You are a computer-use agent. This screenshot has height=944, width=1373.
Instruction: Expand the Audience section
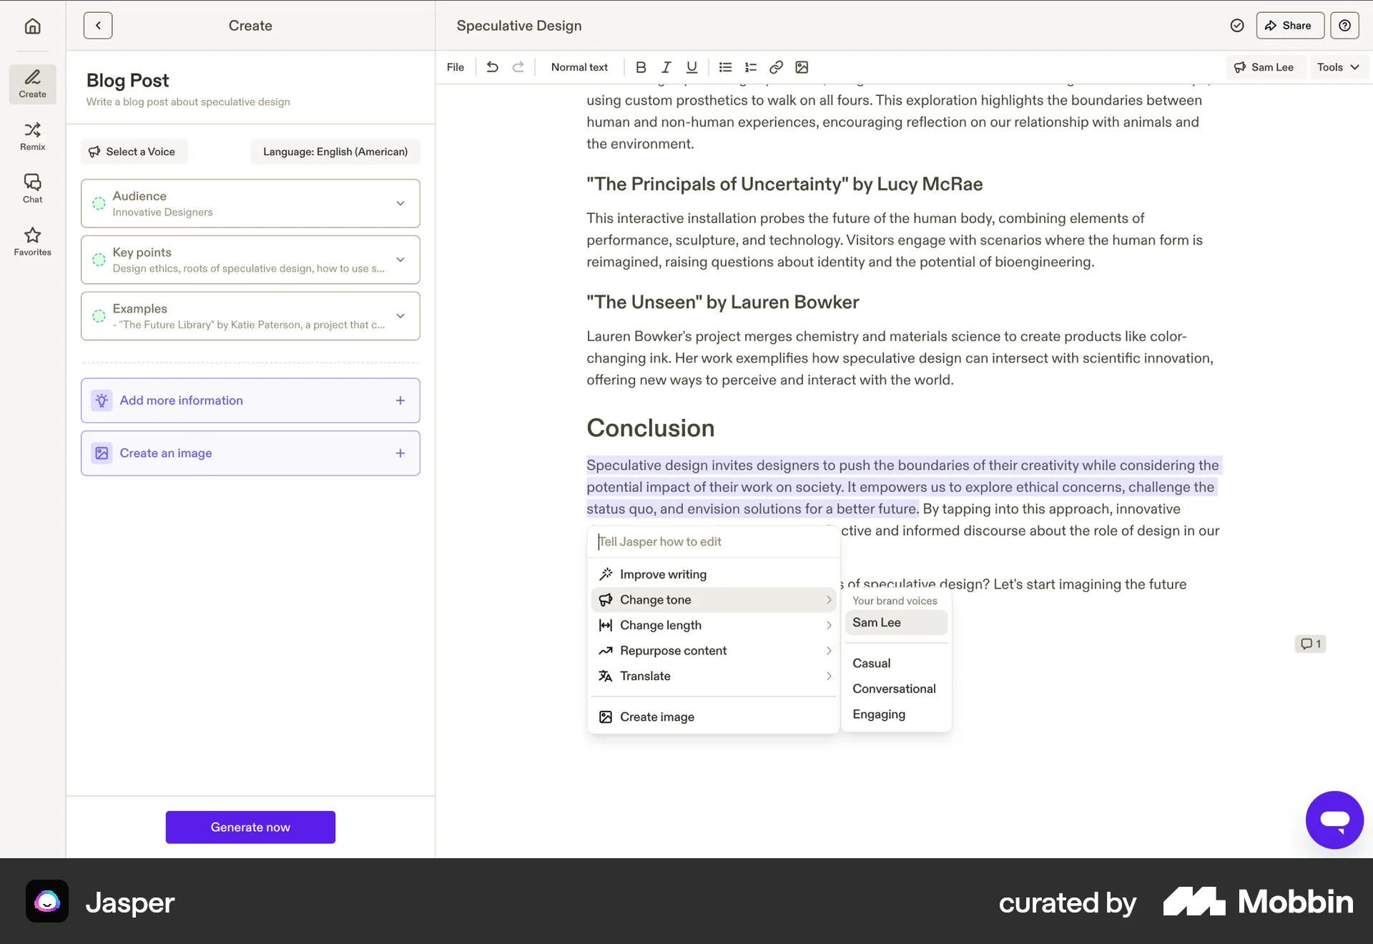point(400,203)
